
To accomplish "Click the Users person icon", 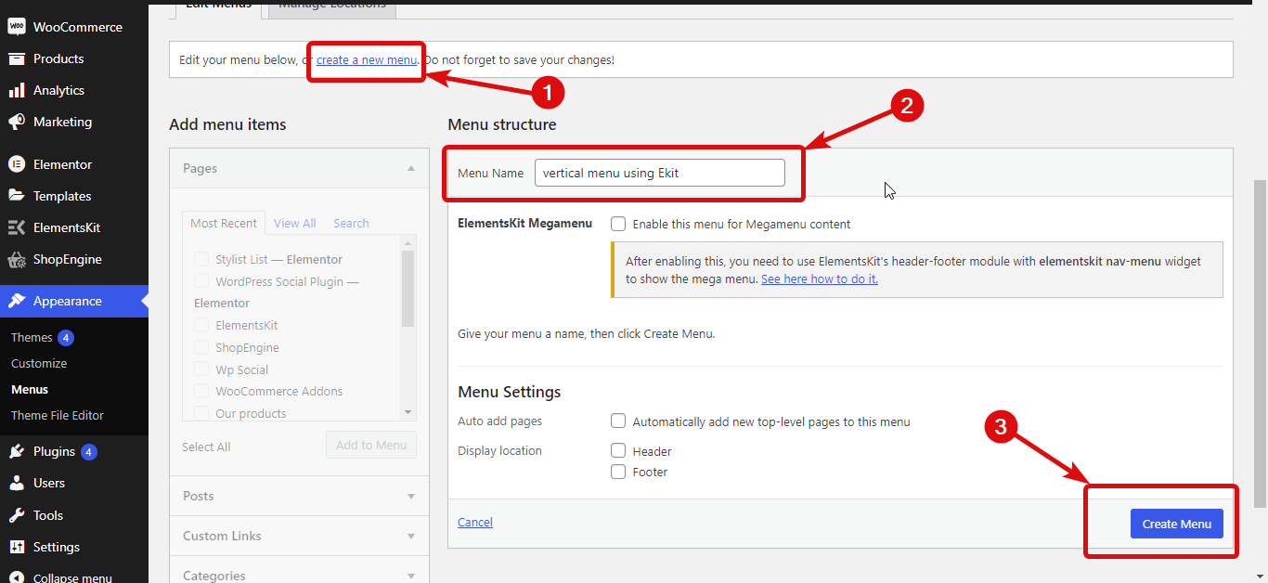I will (x=16, y=483).
